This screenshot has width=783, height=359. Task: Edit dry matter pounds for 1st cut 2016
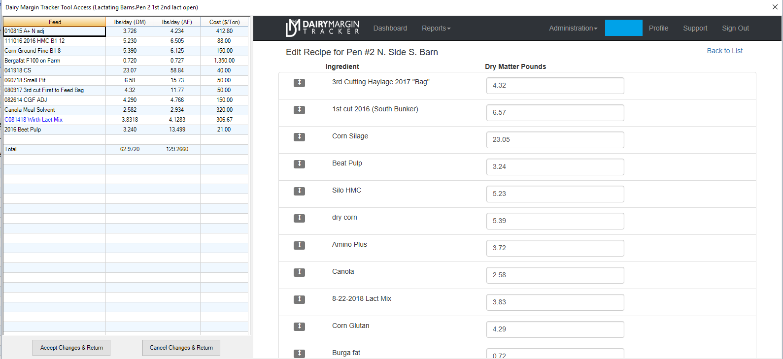555,112
